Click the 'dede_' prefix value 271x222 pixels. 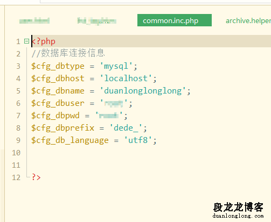[126, 128]
